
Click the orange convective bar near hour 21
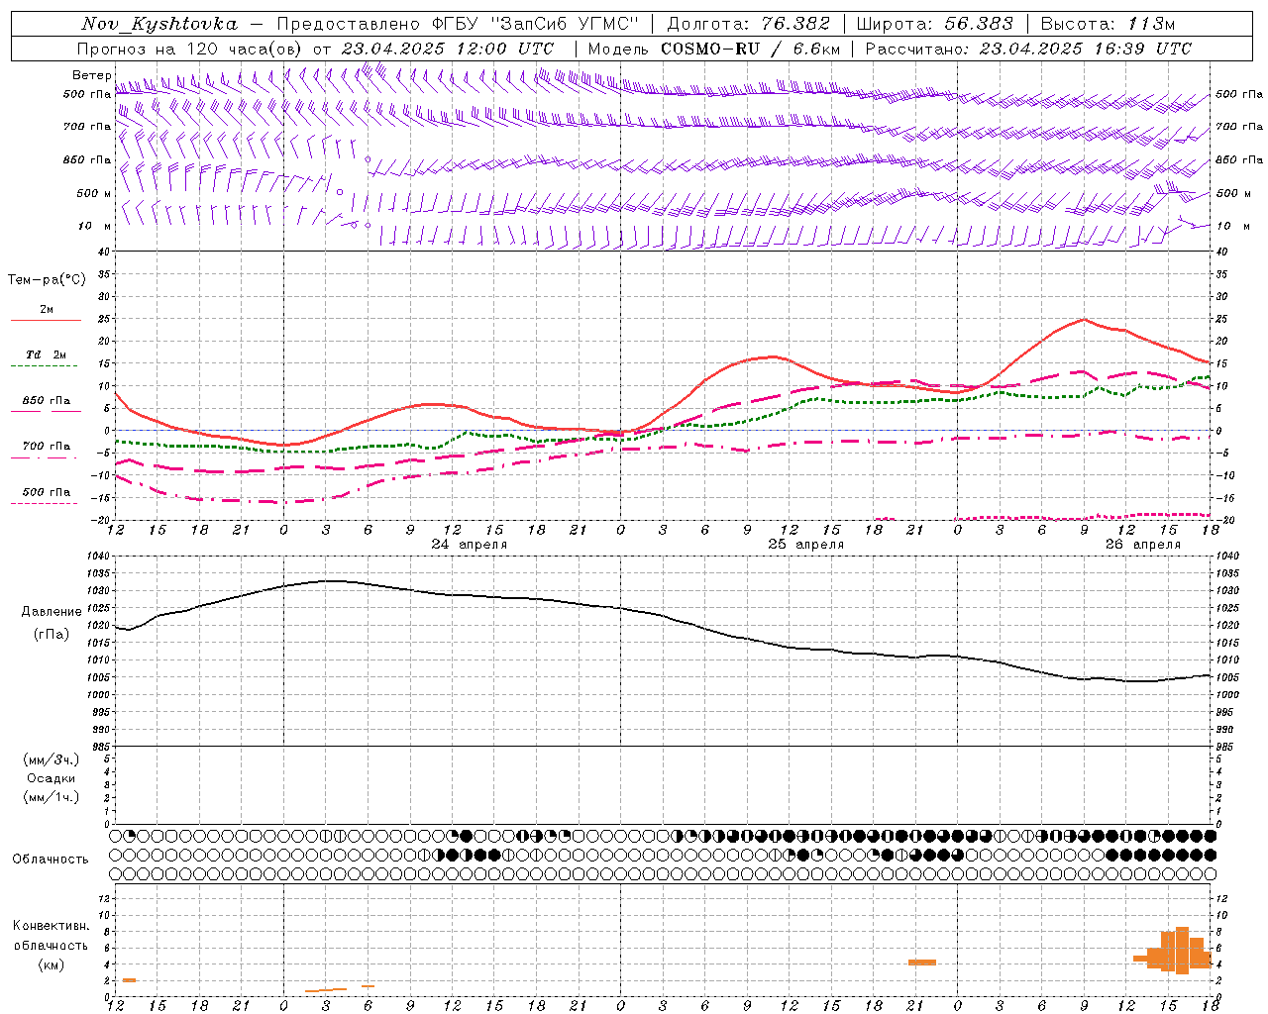[x=922, y=963]
